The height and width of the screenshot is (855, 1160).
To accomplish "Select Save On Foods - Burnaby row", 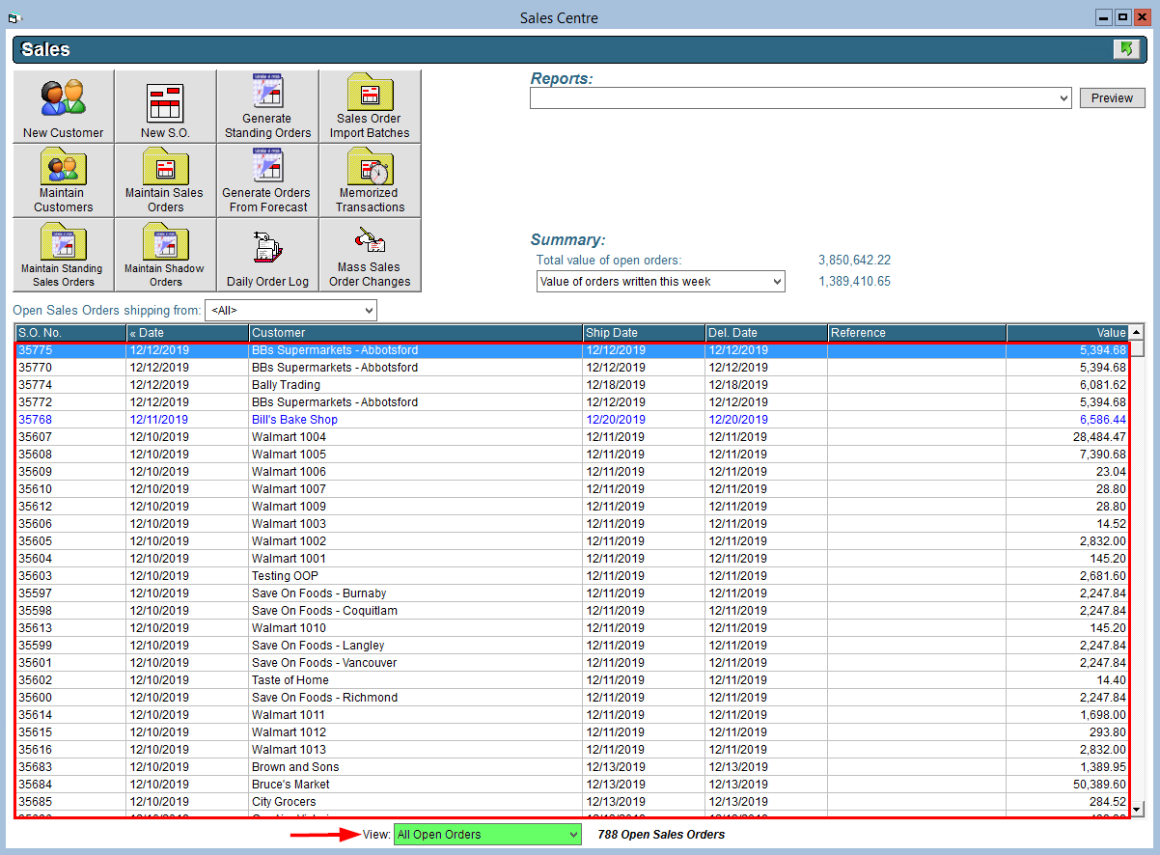I will click(572, 593).
